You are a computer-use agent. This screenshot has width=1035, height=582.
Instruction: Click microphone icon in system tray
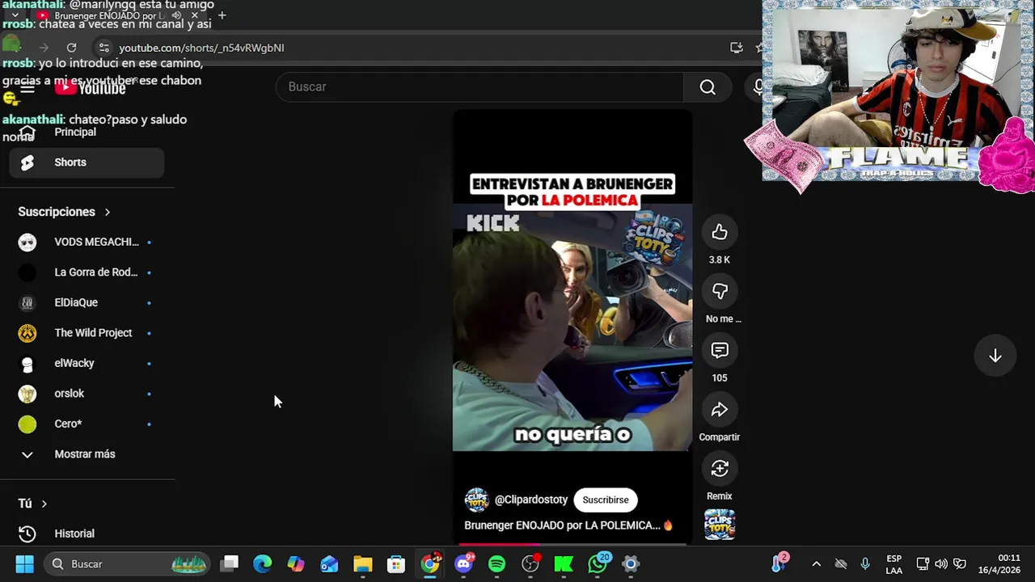865,564
